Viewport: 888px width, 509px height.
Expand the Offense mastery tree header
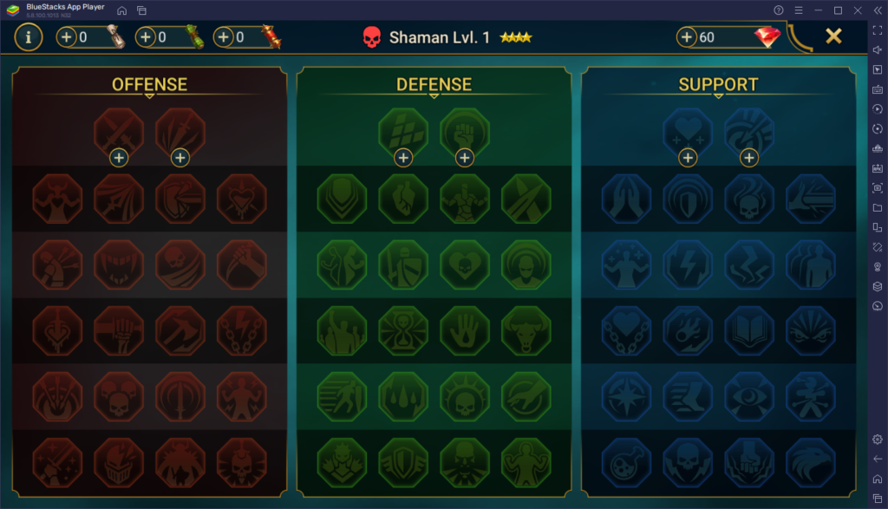click(x=149, y=85)
